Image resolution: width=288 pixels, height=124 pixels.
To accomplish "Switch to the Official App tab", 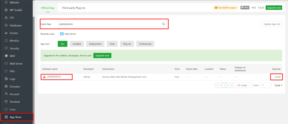I will (x=48, y=8).
